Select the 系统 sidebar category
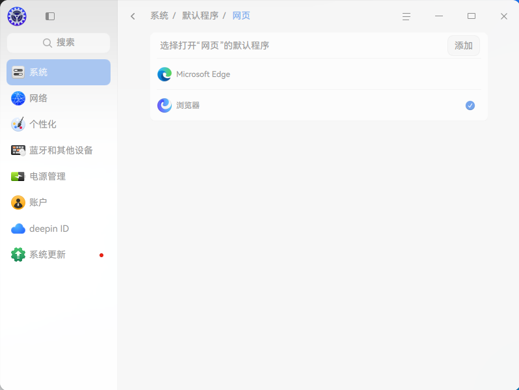 point(59,72)
